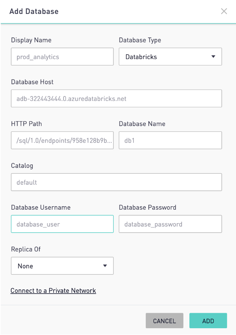Focus the Database Host field
The image size is (236, 335).
[116, 99]
